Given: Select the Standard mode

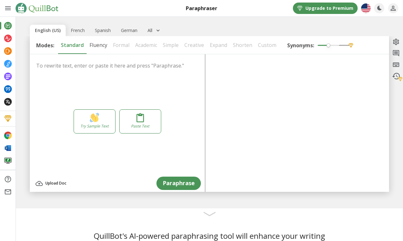Looking at the screenshot, I should 72,45.
